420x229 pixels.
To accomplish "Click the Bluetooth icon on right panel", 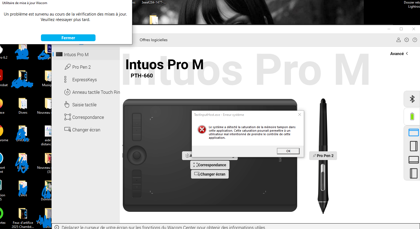I will point(412,99).
